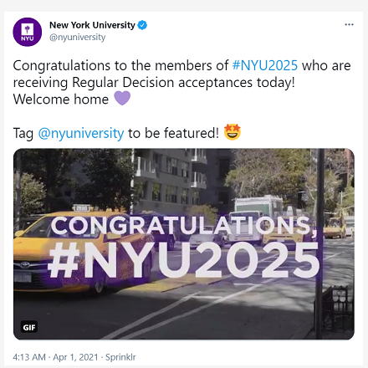
Task: Click the tweet text 'Welcome home'
Action: [61, 100]
